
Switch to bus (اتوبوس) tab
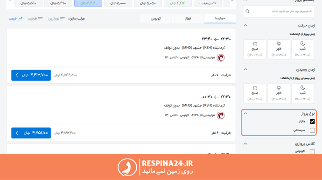coord(156,19)
